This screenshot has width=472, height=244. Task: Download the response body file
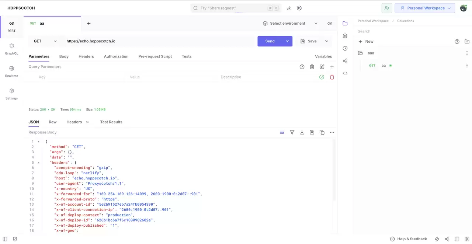coord(302,132)
